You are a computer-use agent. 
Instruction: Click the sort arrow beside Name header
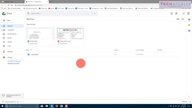(31, 50)
